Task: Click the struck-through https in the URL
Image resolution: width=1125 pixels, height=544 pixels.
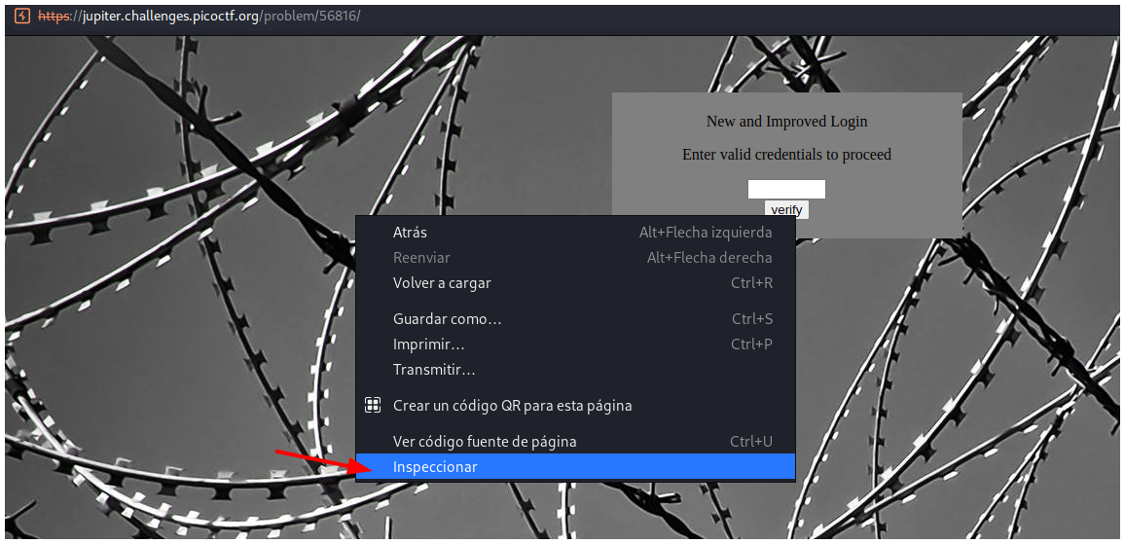Action: tap(55, 18)
